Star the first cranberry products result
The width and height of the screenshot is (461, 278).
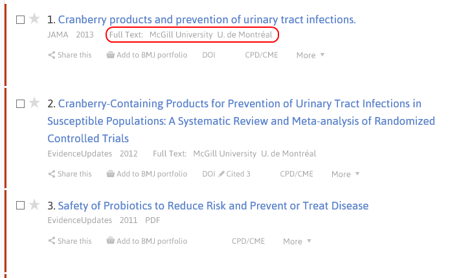click(34, 20)
